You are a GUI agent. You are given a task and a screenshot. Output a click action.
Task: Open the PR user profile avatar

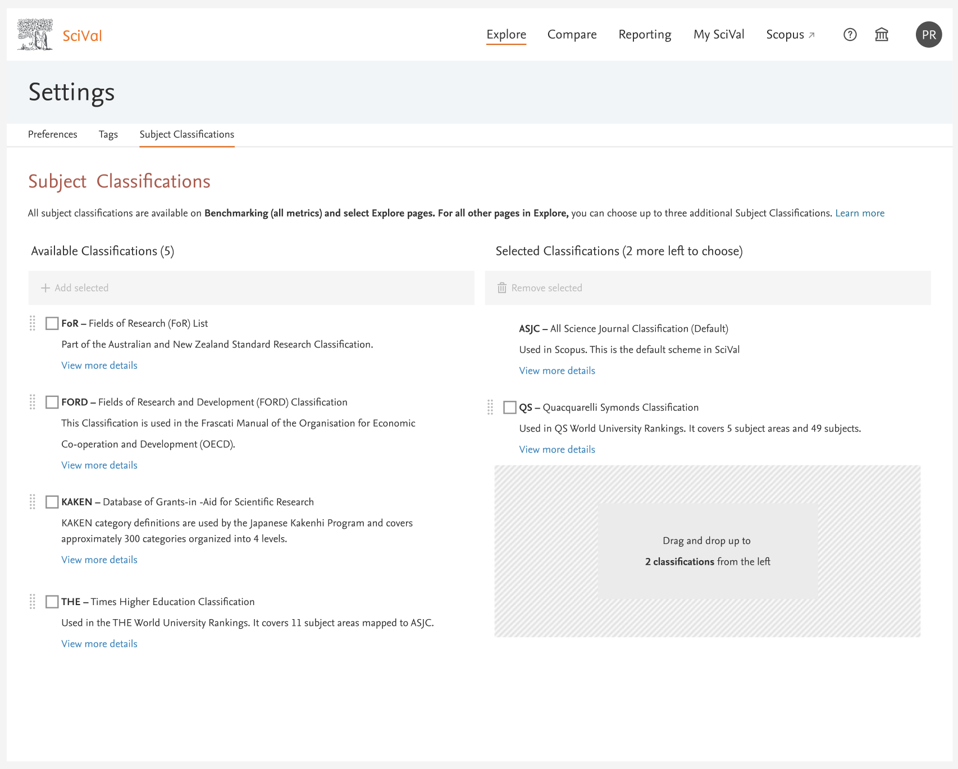929,35
